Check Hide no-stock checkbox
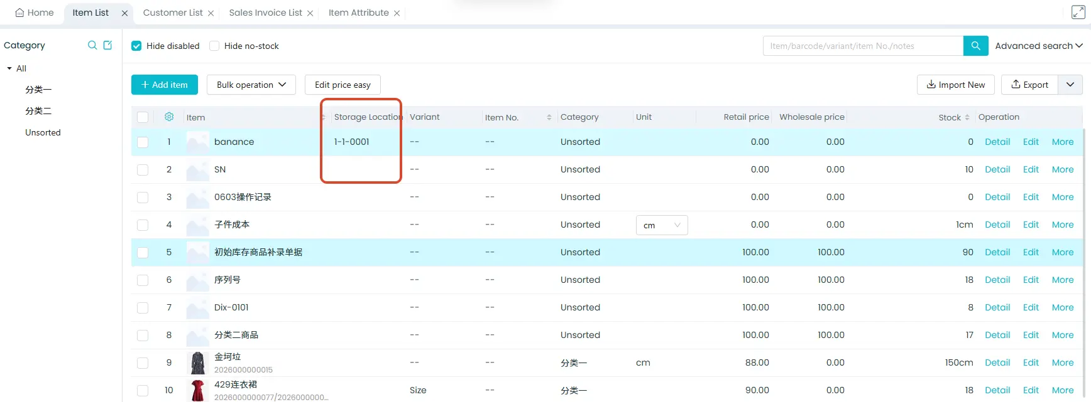Screen dimensions: 1091x402 214,46
